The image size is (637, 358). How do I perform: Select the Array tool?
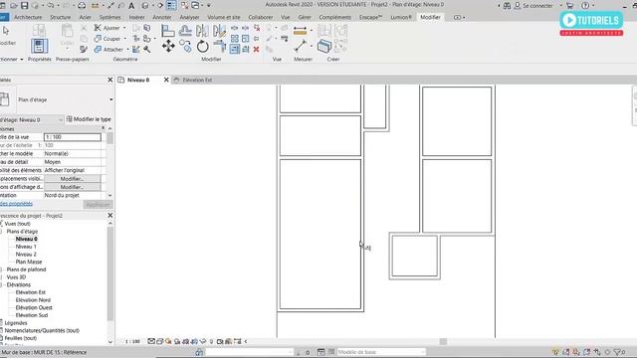[x=235, y=39]
